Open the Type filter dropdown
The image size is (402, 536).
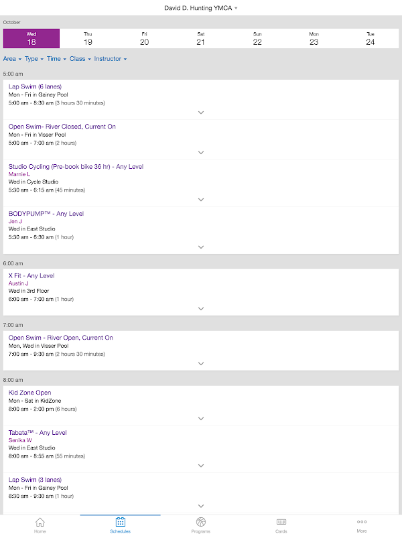click(x=34, y=59)
